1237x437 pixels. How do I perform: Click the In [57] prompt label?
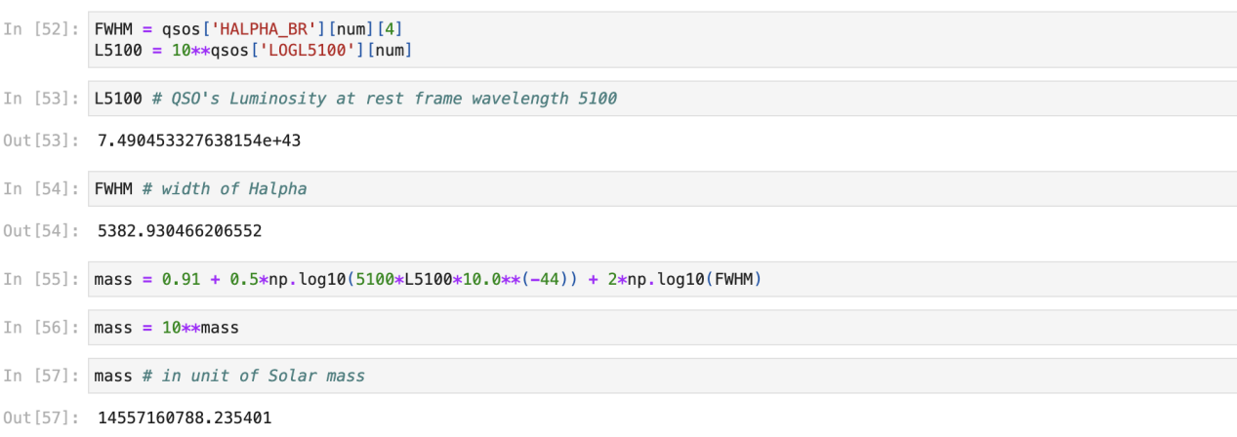[41, 376]
